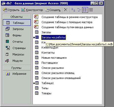This screenshot has height=107, width=114.
Task: Select the Контакты table
Action: [48, 53]
